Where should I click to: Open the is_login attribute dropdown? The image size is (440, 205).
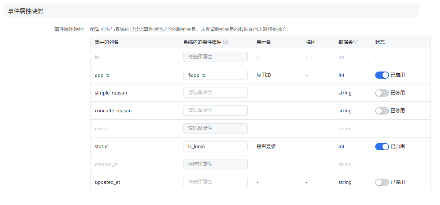[x=215, y=146]
